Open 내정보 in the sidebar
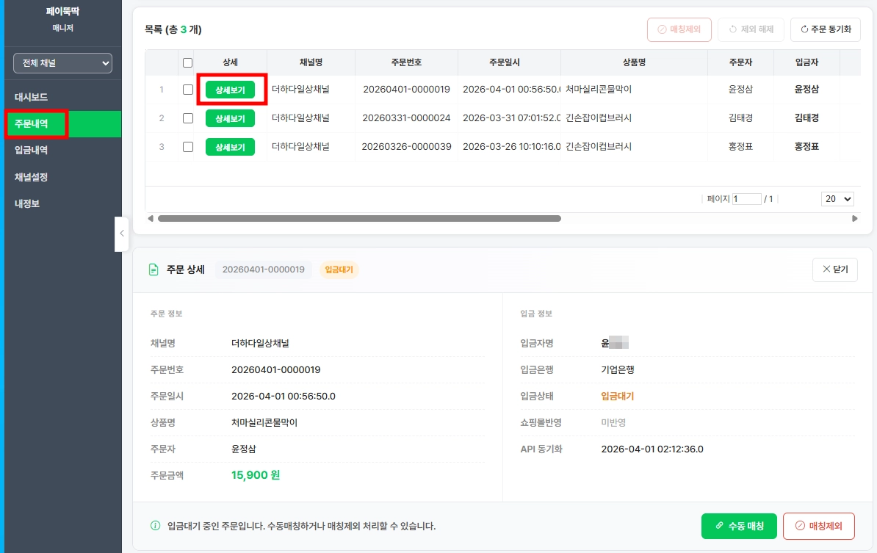The height and width of the screenshot is (553, 877). coord(27,203)
